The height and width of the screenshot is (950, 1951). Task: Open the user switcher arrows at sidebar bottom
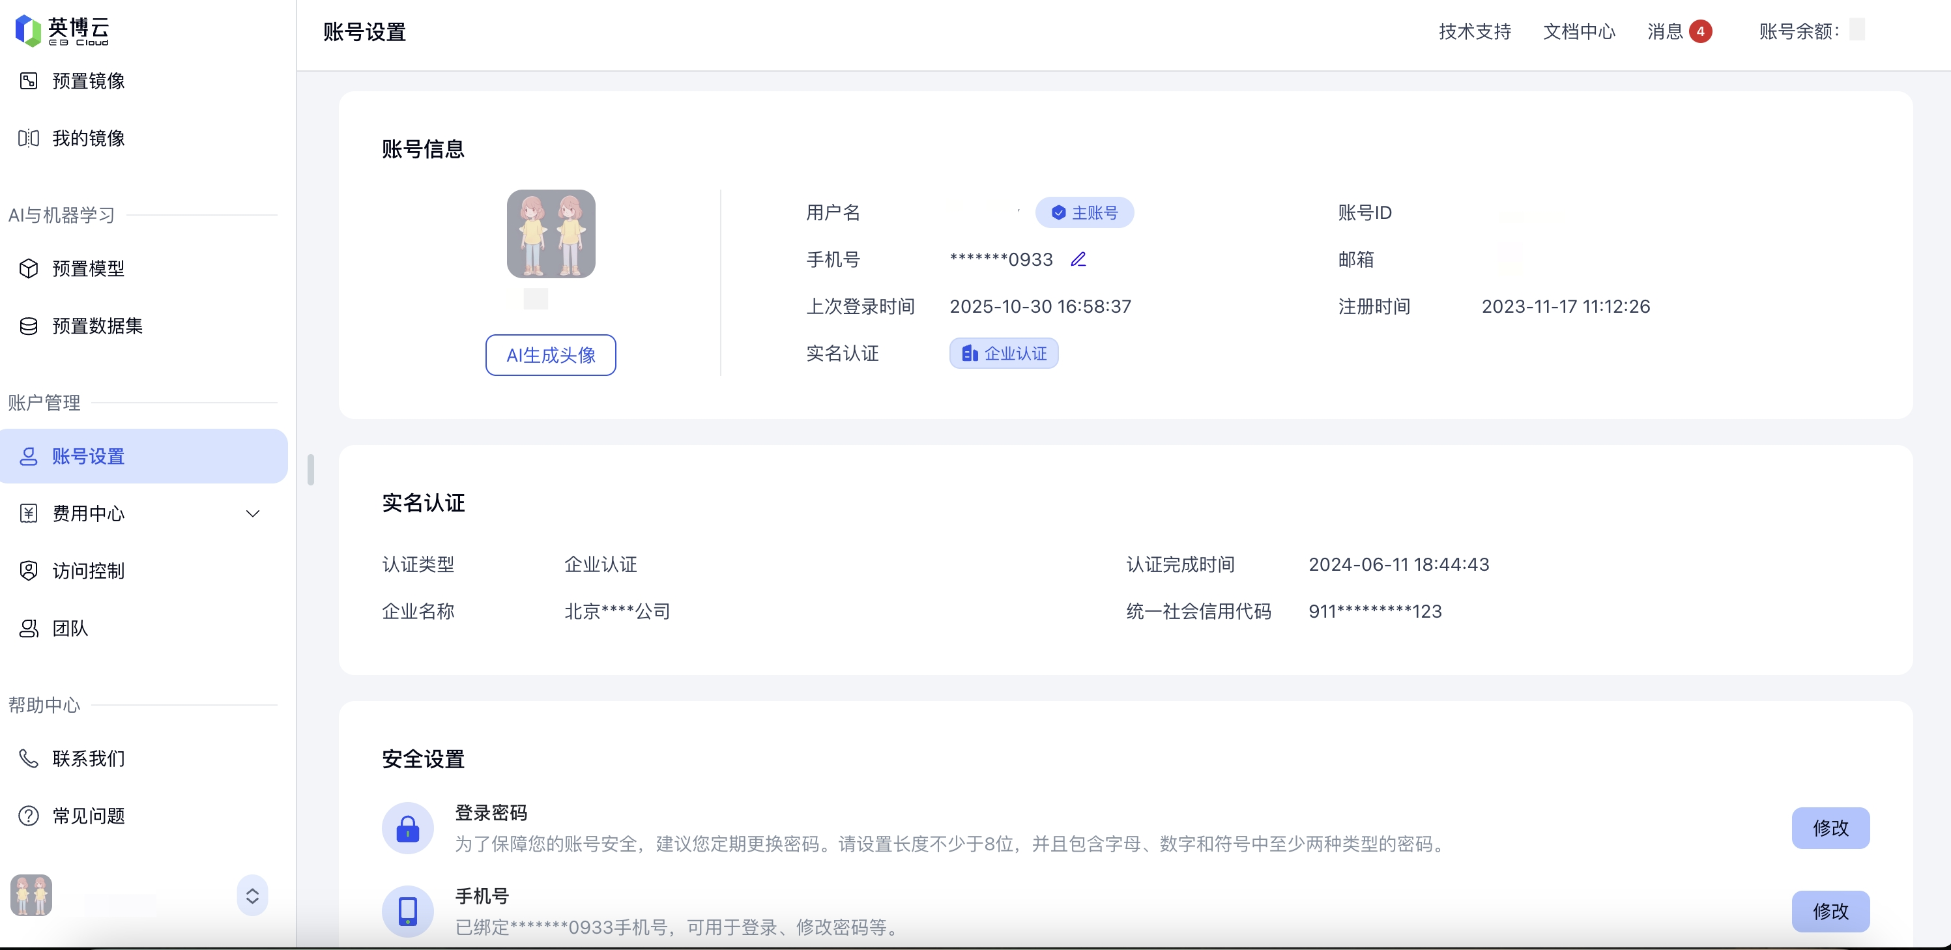(x=252, y=895)
